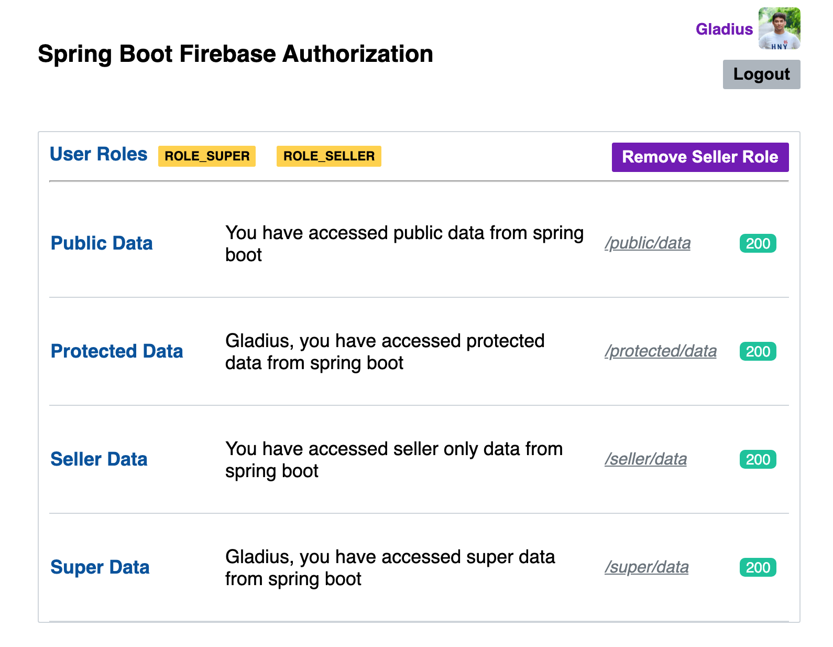Click the 200 status badge for Seller Data
The height and width of the screenshot is (647, 833).
point(758,460)
